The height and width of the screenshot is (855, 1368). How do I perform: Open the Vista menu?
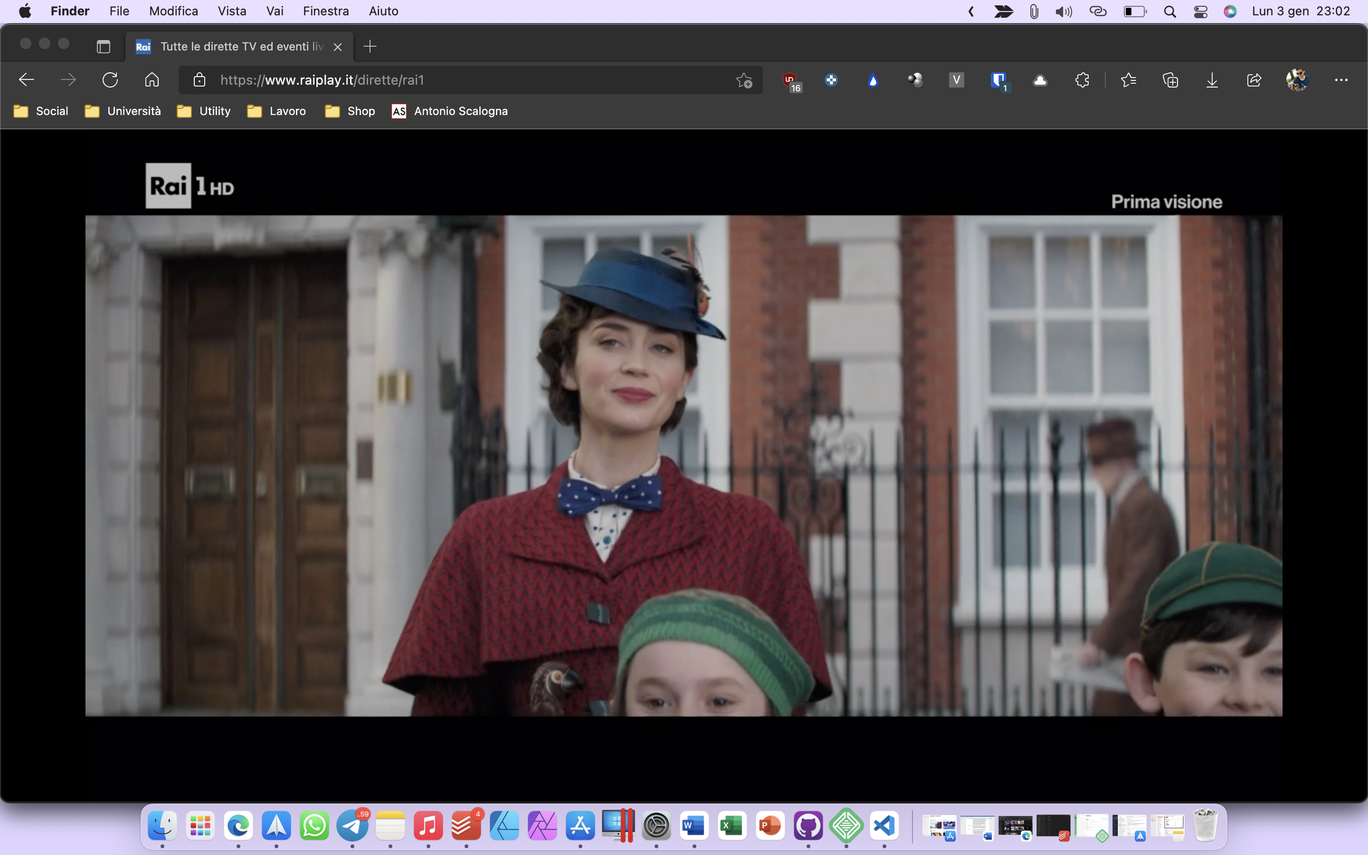point(232,11)
